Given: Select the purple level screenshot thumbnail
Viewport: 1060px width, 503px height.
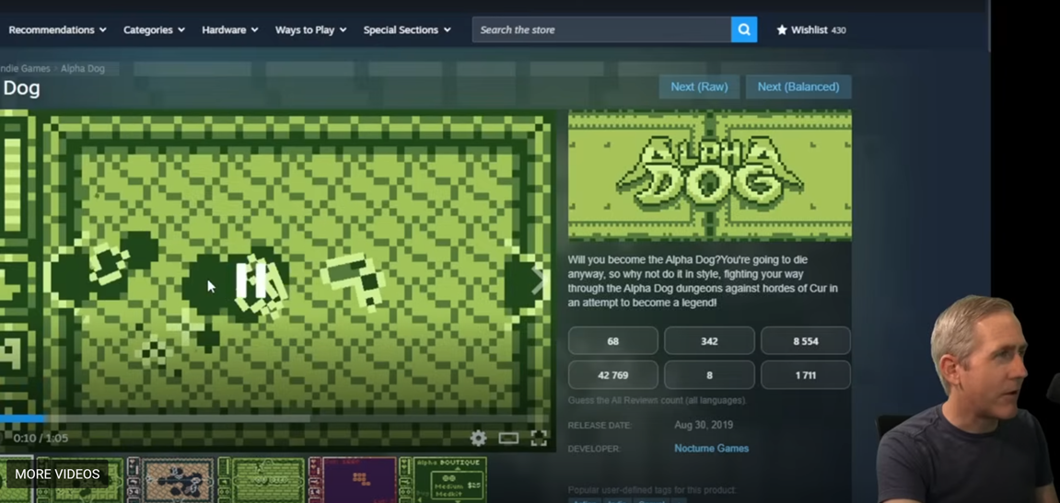Looking at the screenshot, I should (x=352, y=480).
